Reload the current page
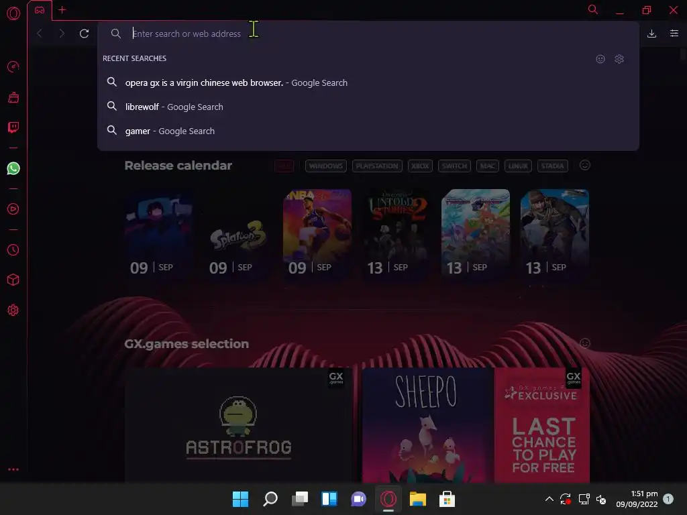 click(84, 34)
